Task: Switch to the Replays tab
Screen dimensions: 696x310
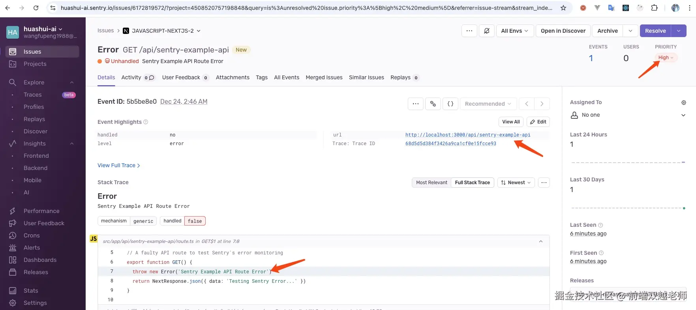Action: coord(405,77)
